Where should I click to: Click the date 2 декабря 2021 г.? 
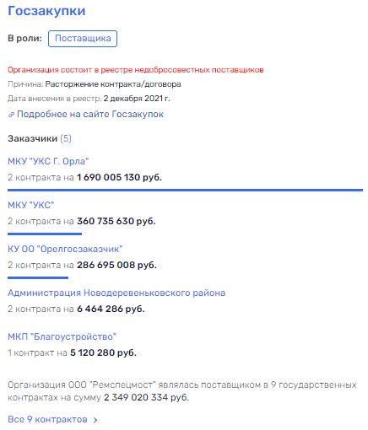(x=137, y=99)
